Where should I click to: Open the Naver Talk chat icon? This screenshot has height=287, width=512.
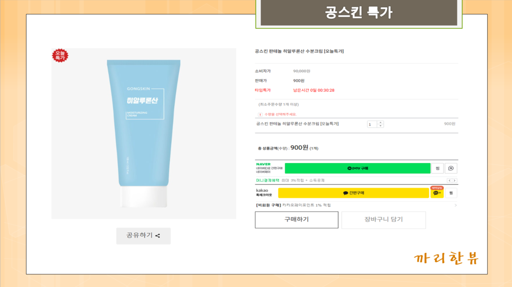(451, 168)
